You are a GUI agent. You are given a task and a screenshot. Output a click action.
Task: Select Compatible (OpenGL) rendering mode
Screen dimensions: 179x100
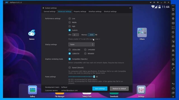pos(70,59)
